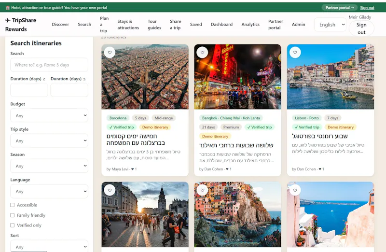This screenshot has height=252, width=386.
Task: Expand the Trip style dropdown
Action: [49, 140]
